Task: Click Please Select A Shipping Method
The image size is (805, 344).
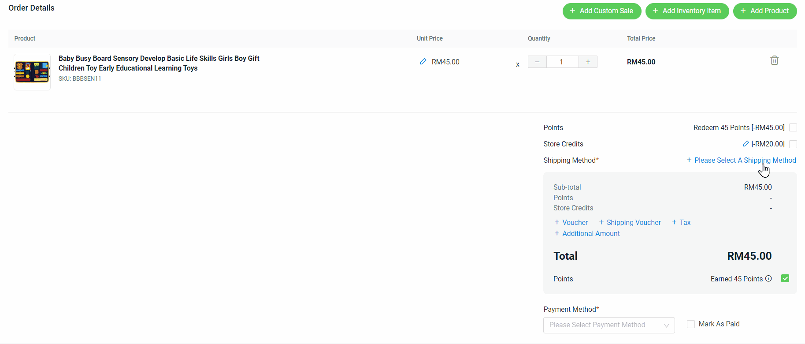Action: click(x=741, y=161)
